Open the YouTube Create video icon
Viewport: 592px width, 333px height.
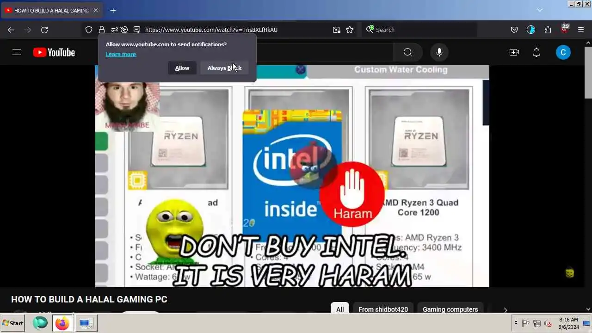[514, 52]
